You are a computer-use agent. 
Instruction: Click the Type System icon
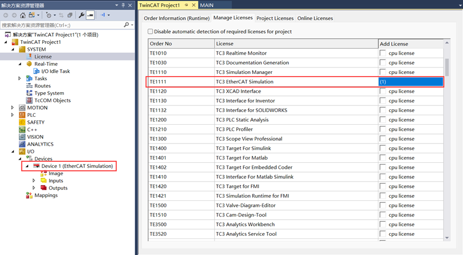(29, 93)
